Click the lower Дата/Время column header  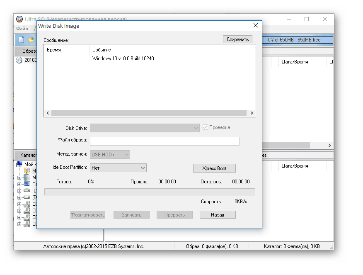[295, 166]
